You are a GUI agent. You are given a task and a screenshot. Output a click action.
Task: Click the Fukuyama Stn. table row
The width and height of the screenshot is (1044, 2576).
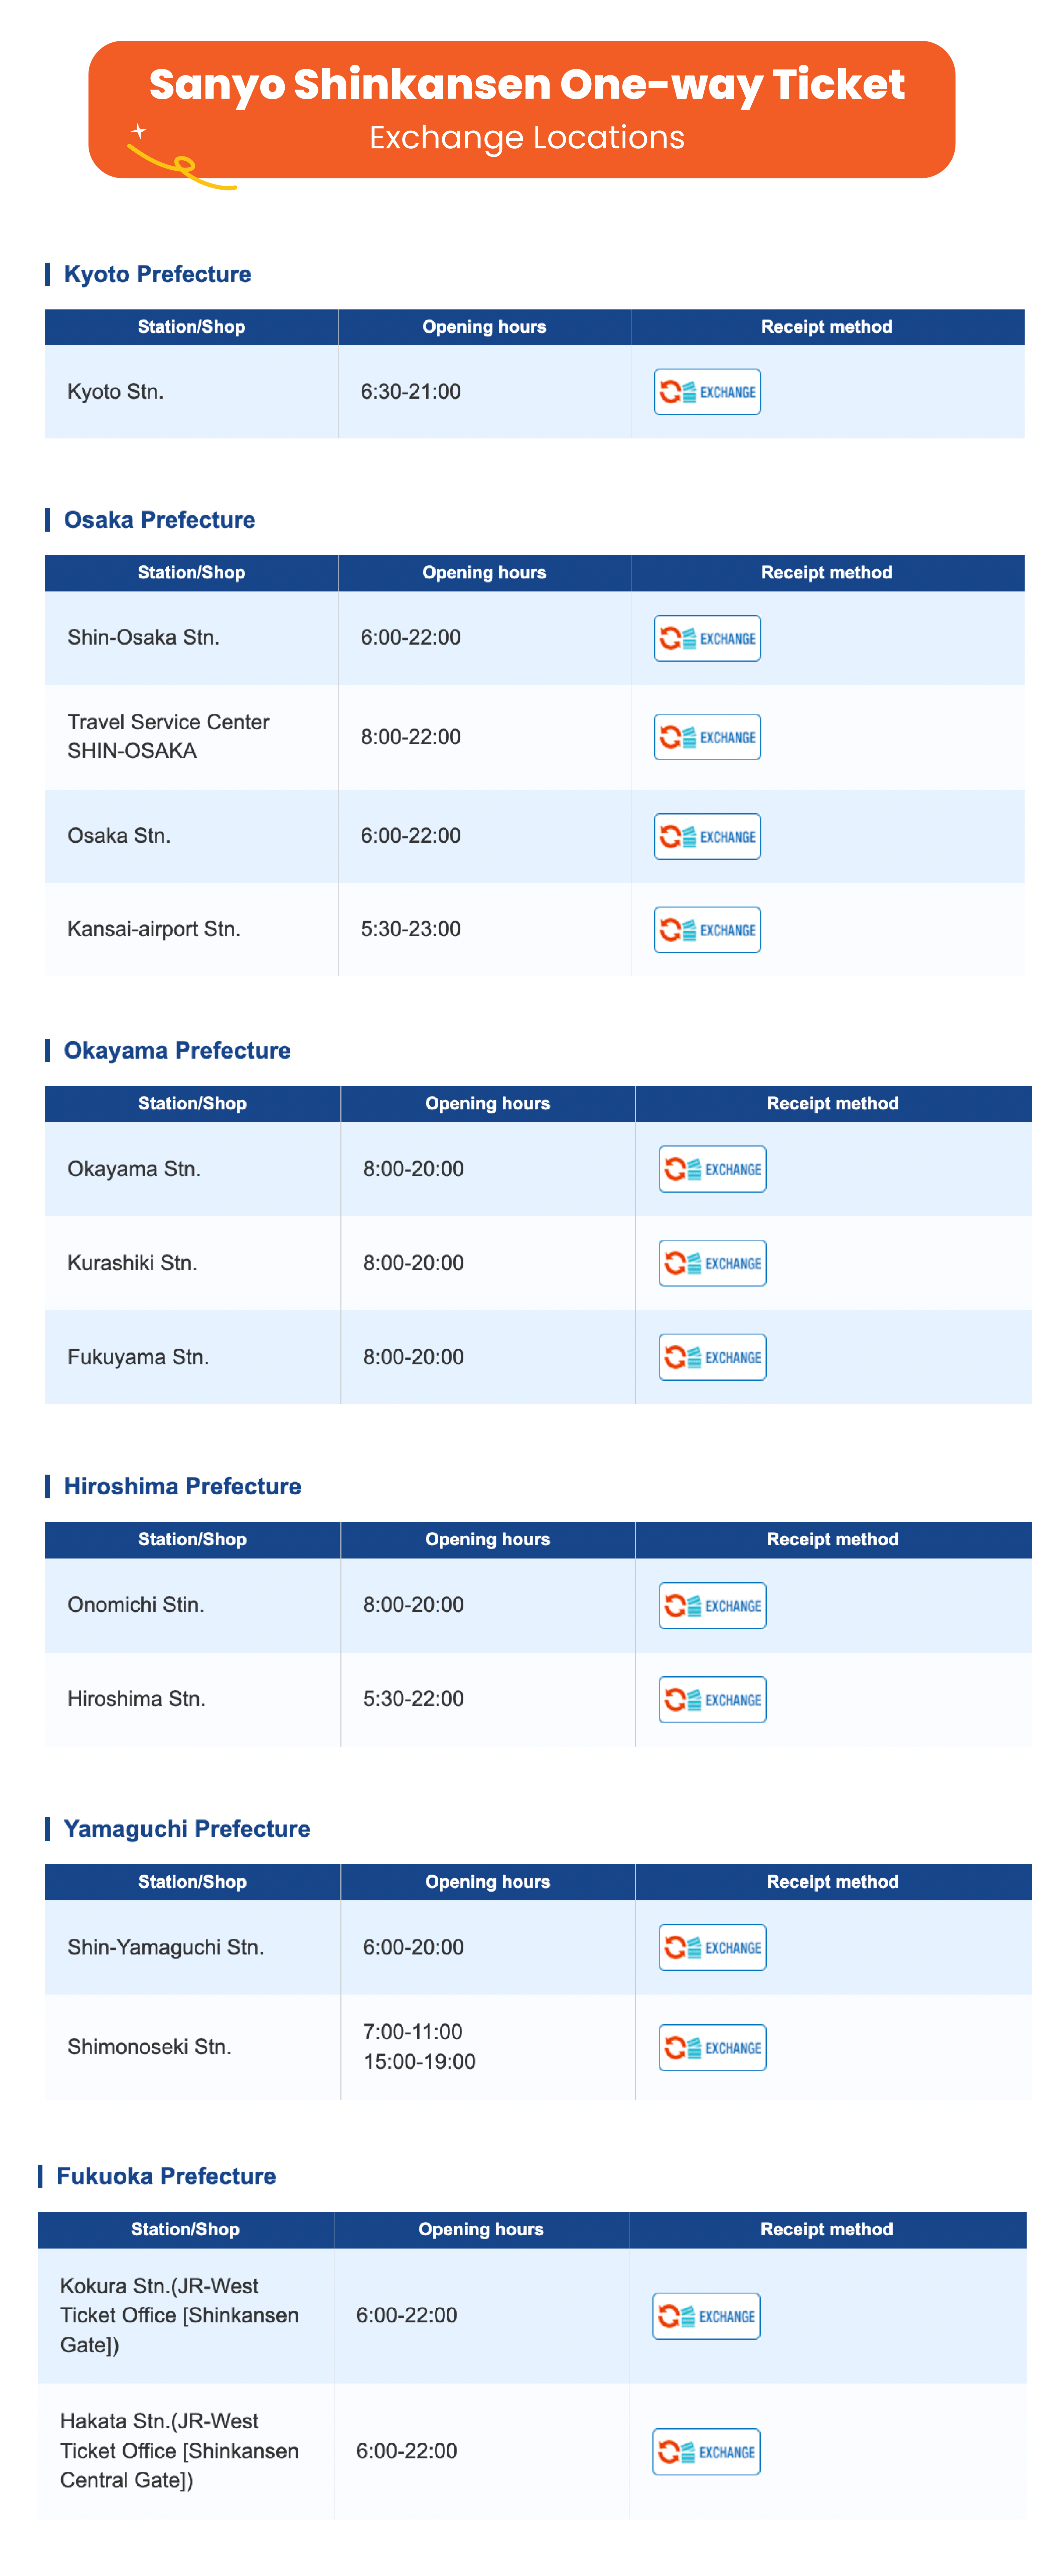(x=538, y=1357)
